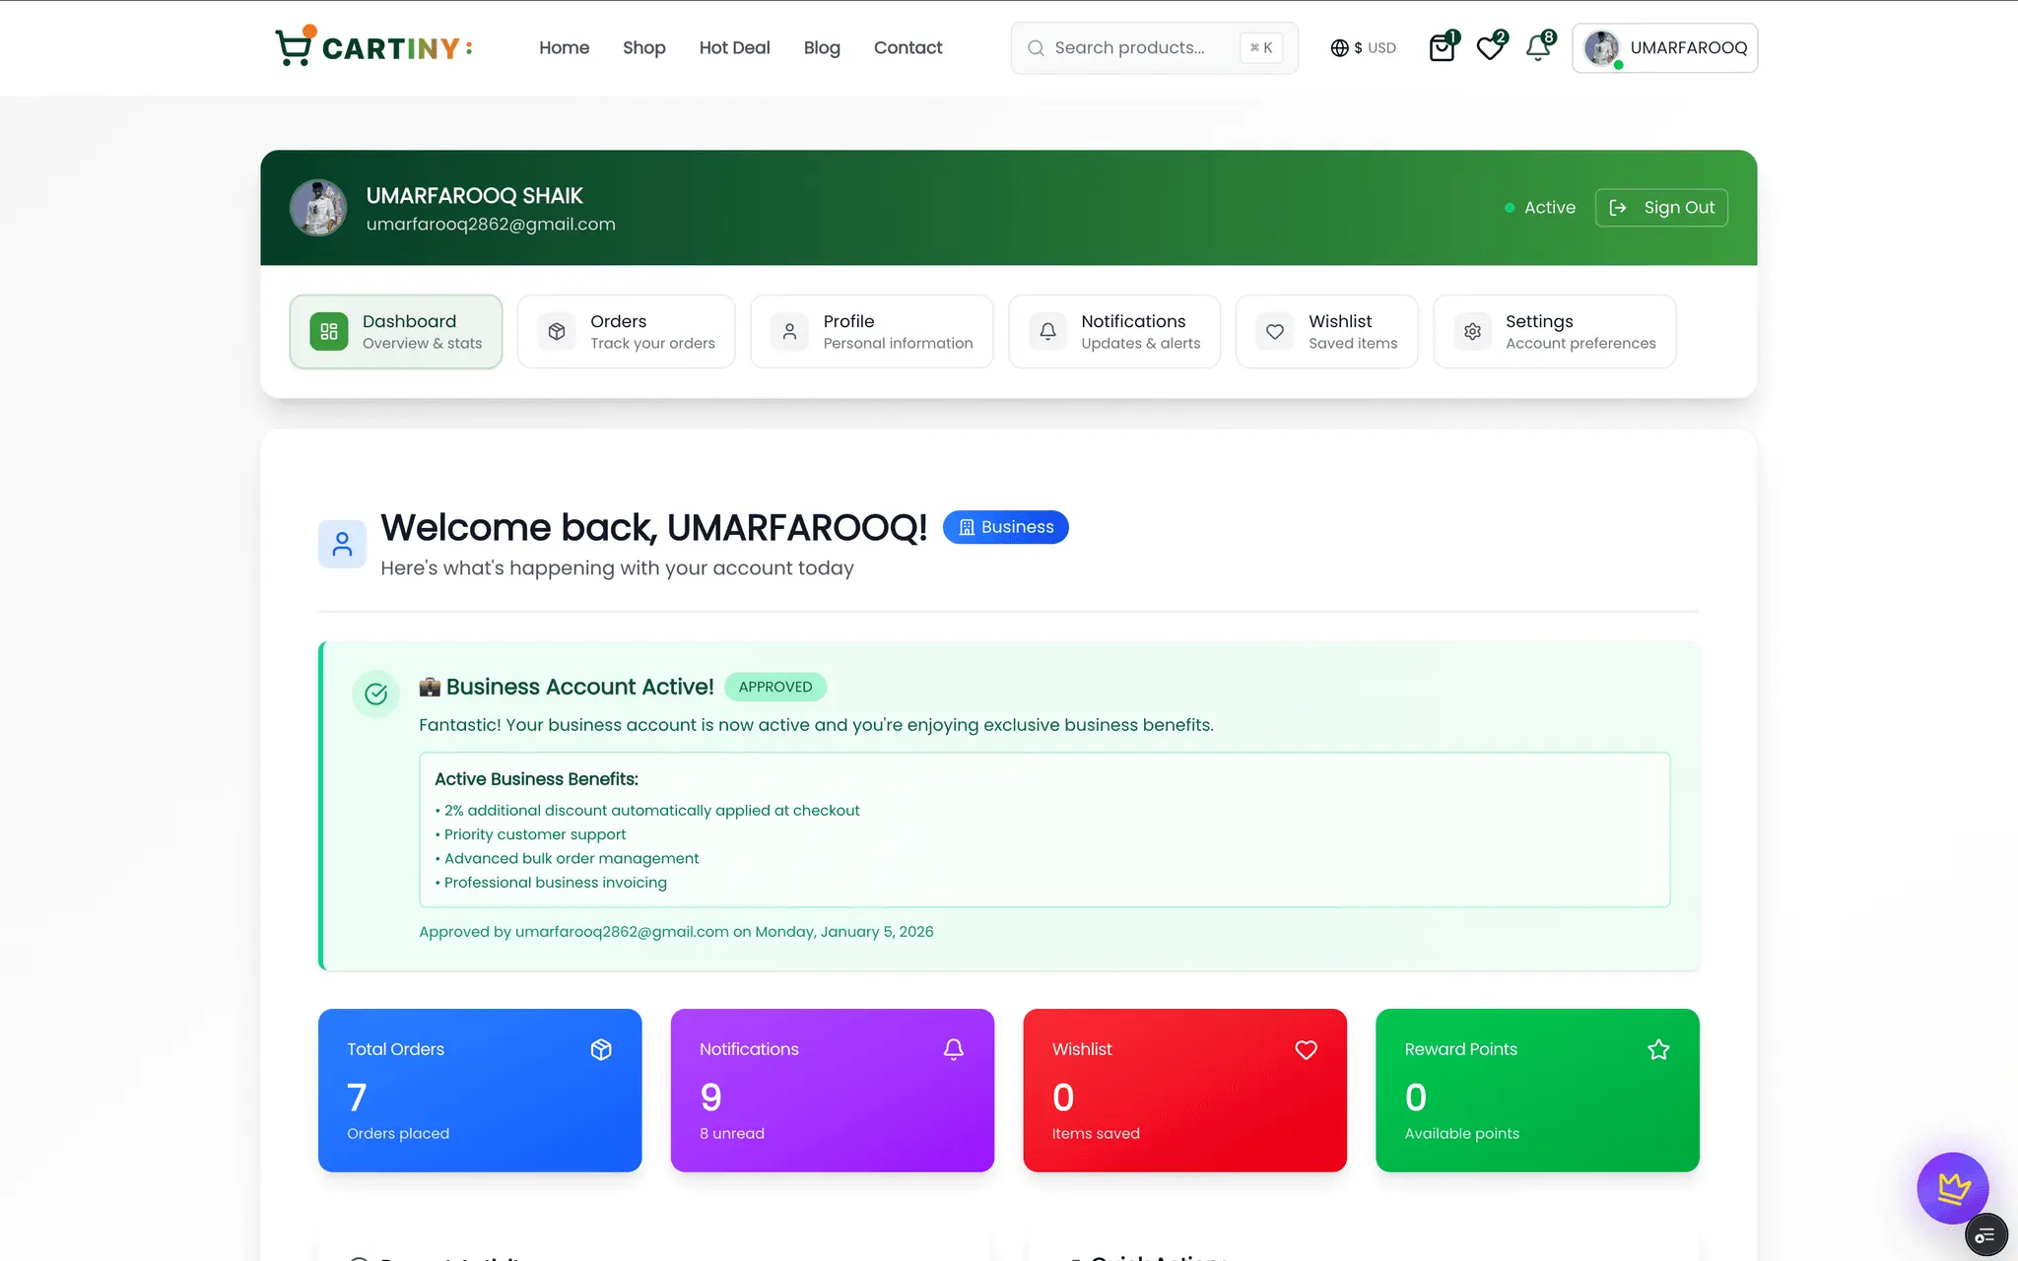Viewport: 2018px width, 1261px height.
Task: Open the purple crown floating button
Action: click(1952, 1188)
